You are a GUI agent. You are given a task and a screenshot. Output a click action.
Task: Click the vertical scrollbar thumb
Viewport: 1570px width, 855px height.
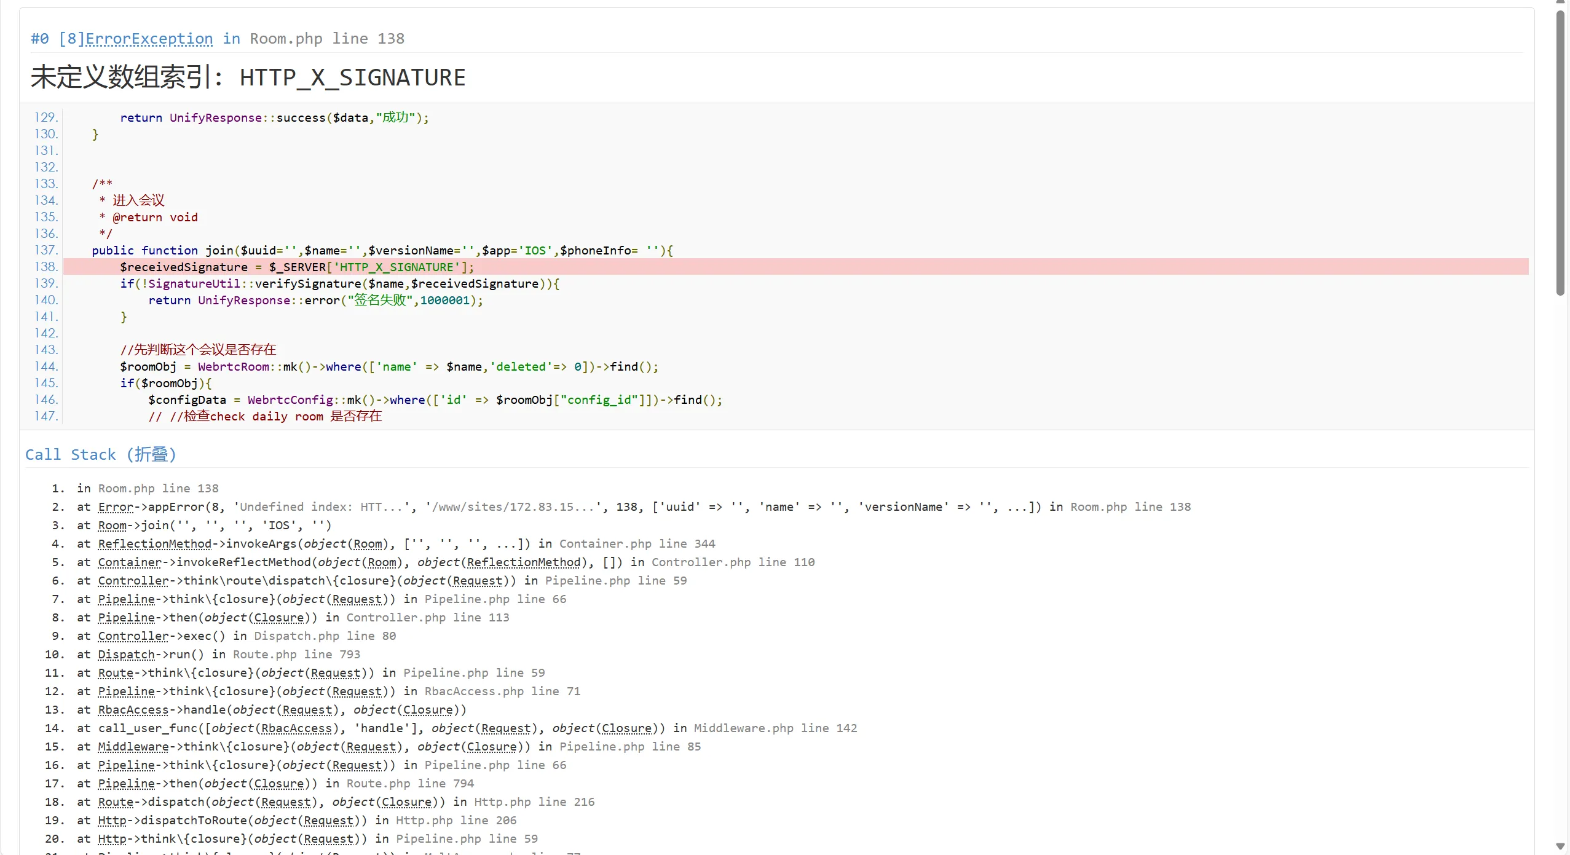1560,154
